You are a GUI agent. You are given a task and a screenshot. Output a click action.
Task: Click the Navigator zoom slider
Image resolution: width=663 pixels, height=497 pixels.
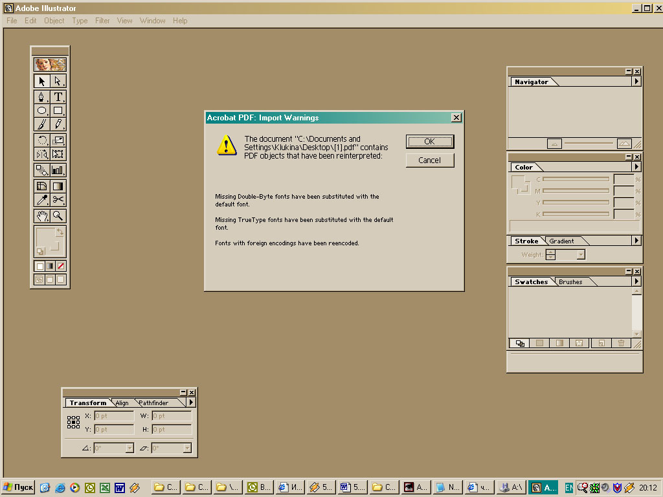[x=589, y=143]
